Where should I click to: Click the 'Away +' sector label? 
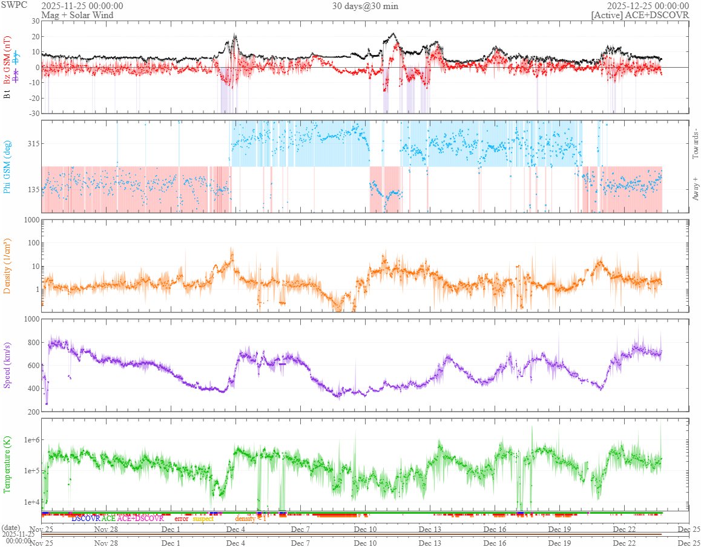coord(695,189)
